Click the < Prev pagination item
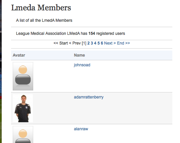The width and height of the screenshot is (180, 143). 75,43
